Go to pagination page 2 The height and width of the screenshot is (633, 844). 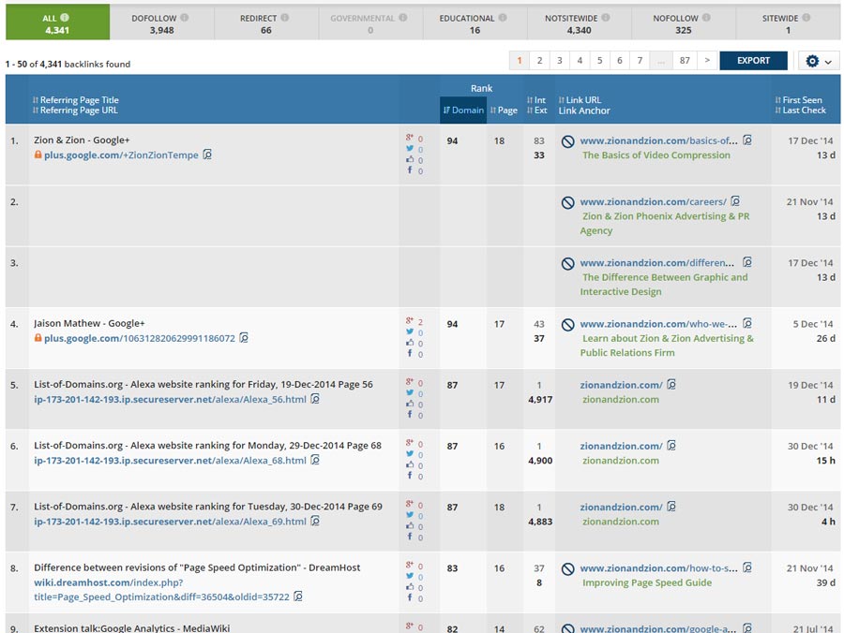pos(539,61)
